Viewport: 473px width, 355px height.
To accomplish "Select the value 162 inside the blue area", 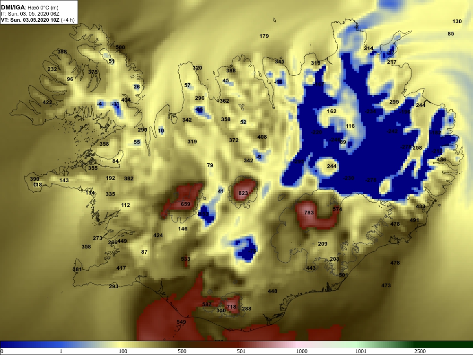I will click(x=332, y=111).
